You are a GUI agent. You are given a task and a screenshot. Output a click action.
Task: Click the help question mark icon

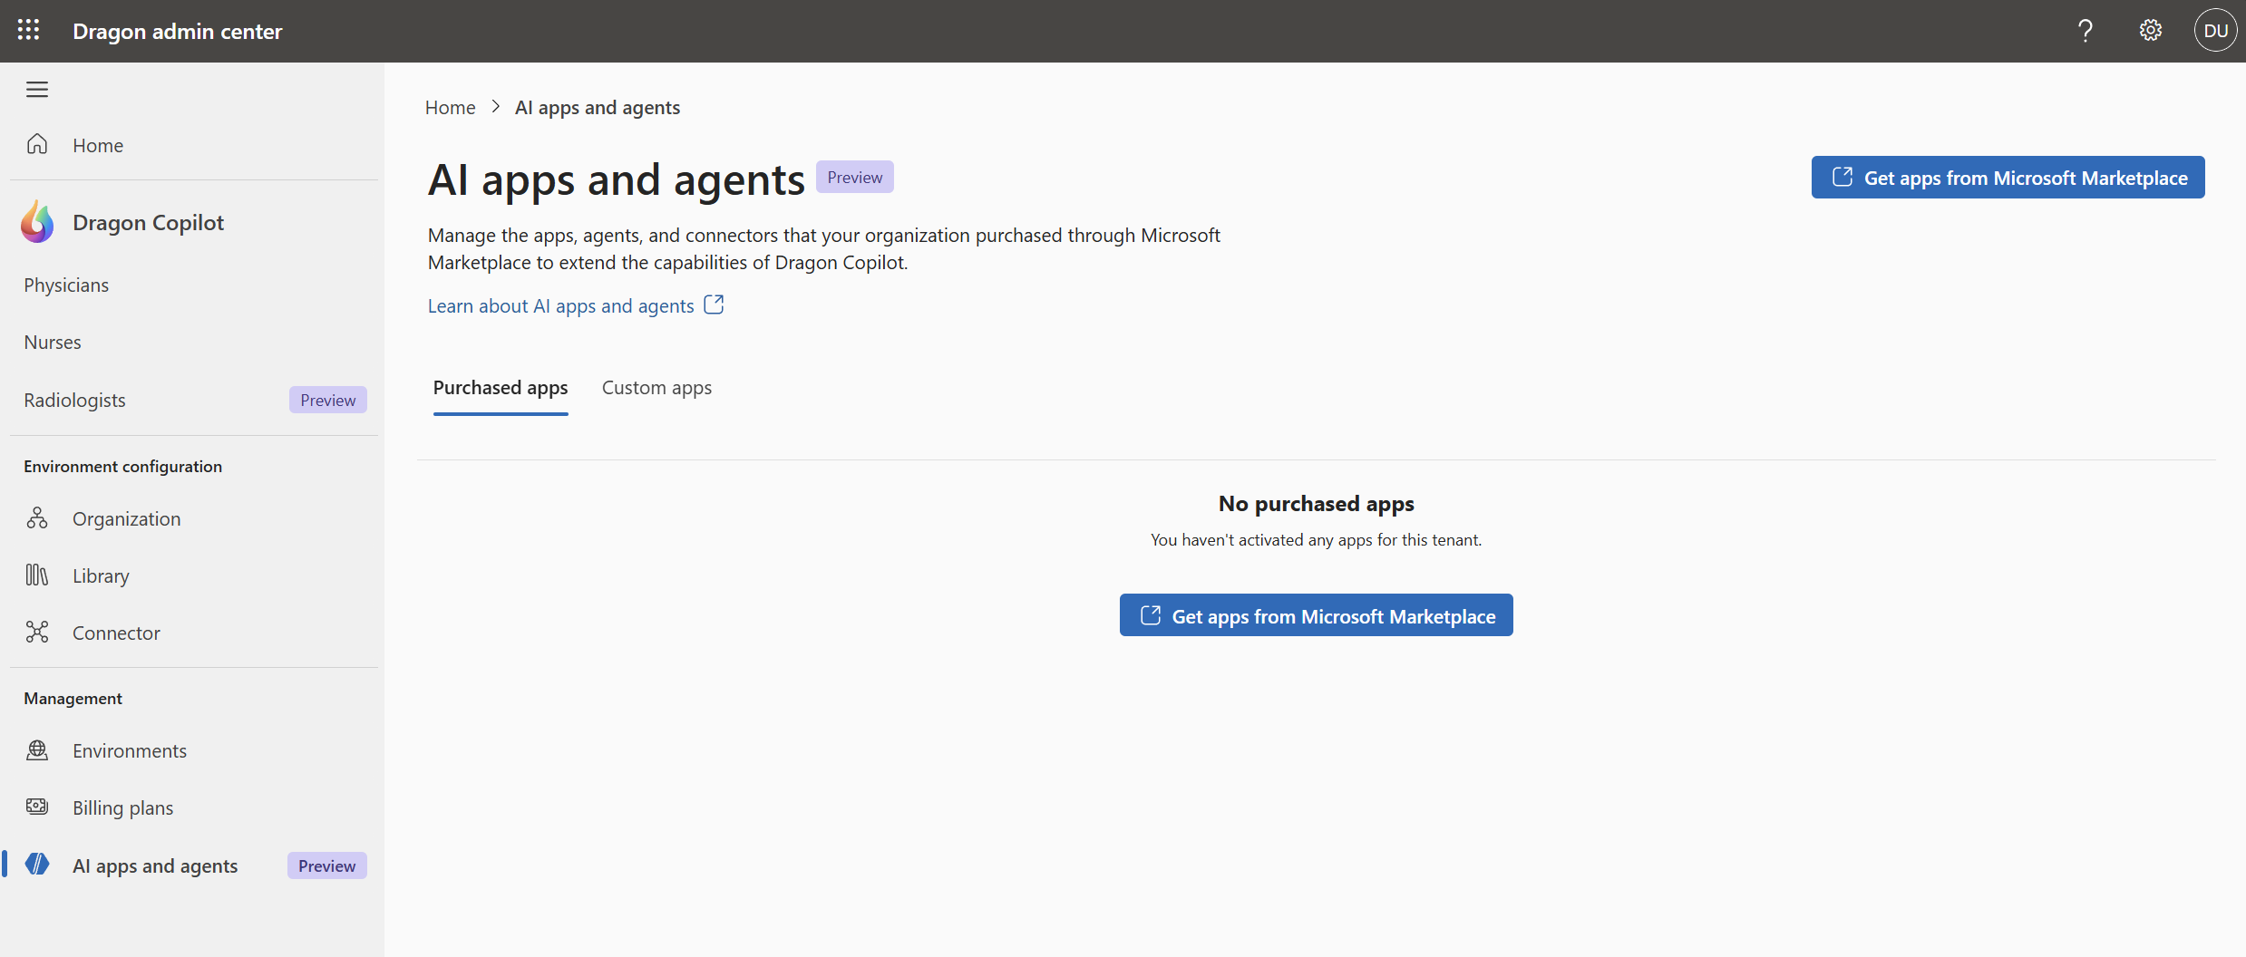point(2085,31)
